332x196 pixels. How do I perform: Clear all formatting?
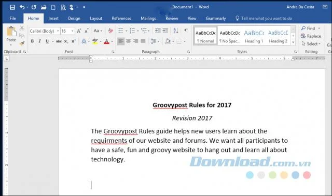click(x=110, y=31)
